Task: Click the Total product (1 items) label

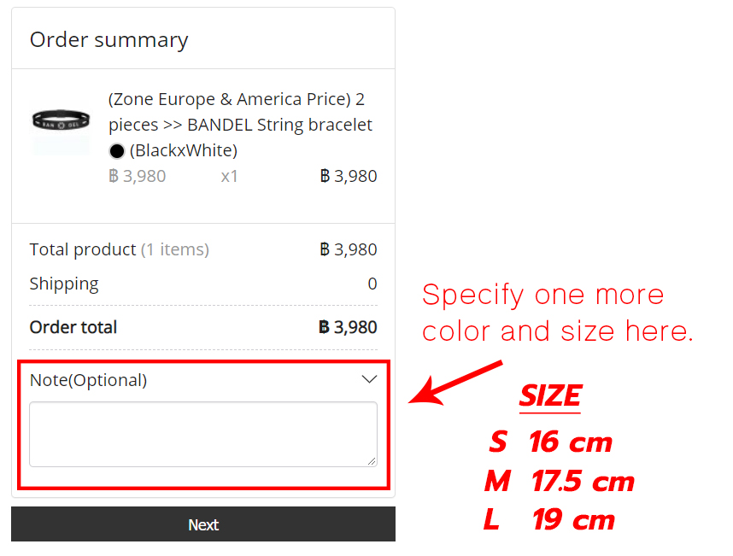Action: click(120, 249)
